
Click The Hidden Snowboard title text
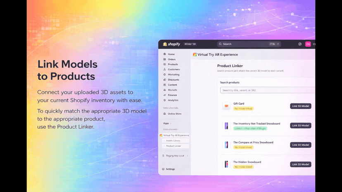[247, 162]
